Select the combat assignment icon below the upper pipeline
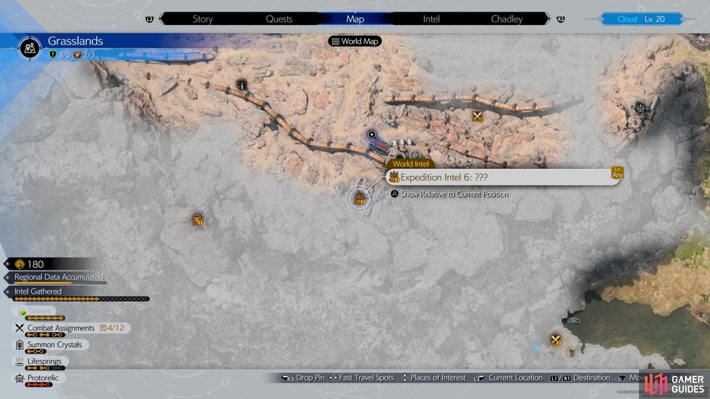The height and width of the screenshot is (399, 710). [x=477, y=116]
